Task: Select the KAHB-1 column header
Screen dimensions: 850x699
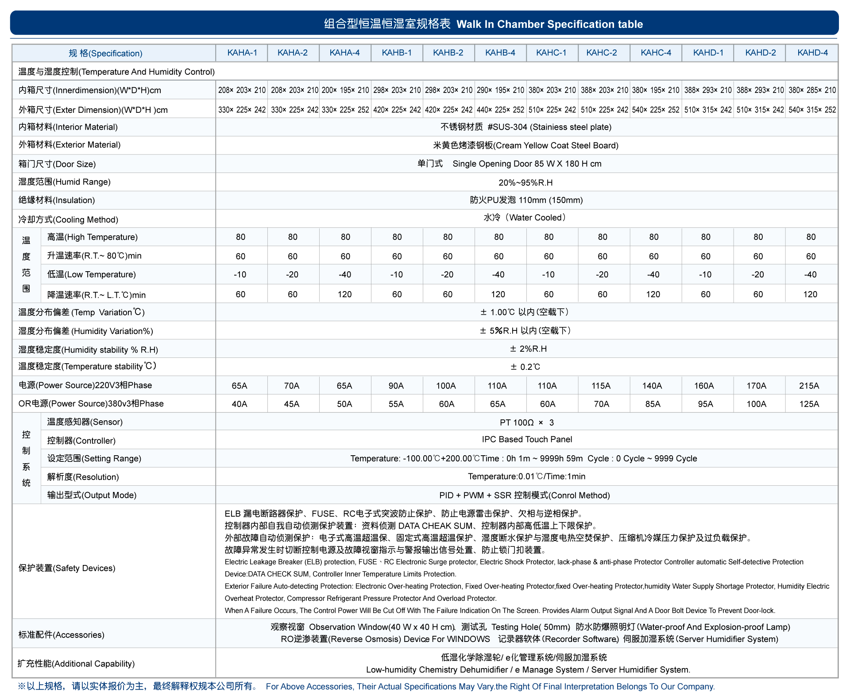Action: (397, 53)
